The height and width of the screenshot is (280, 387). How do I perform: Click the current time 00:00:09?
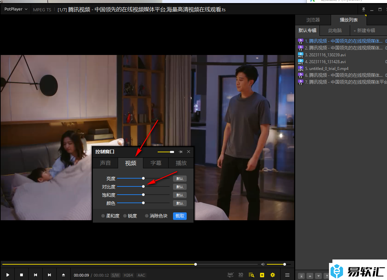(x=81, y=275)
